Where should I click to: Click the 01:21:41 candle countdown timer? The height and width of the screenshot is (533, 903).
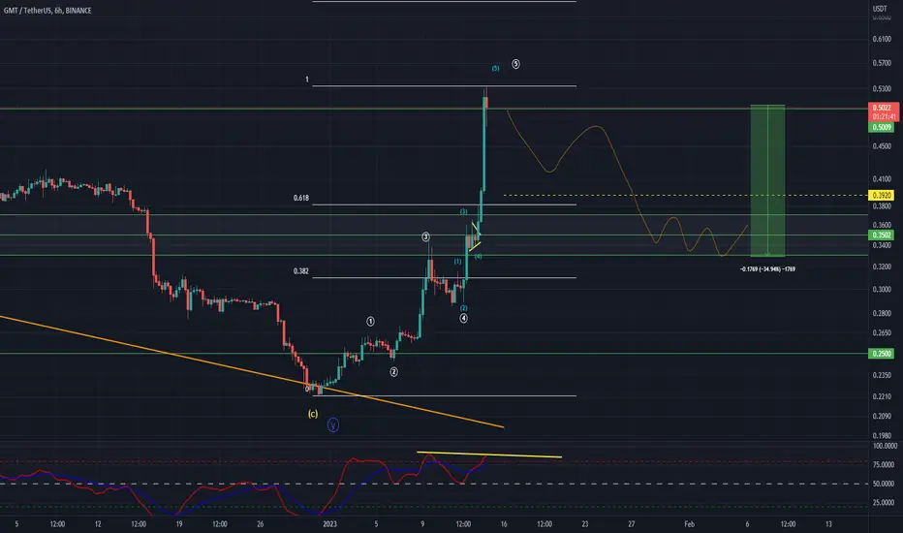pos(882,116)
